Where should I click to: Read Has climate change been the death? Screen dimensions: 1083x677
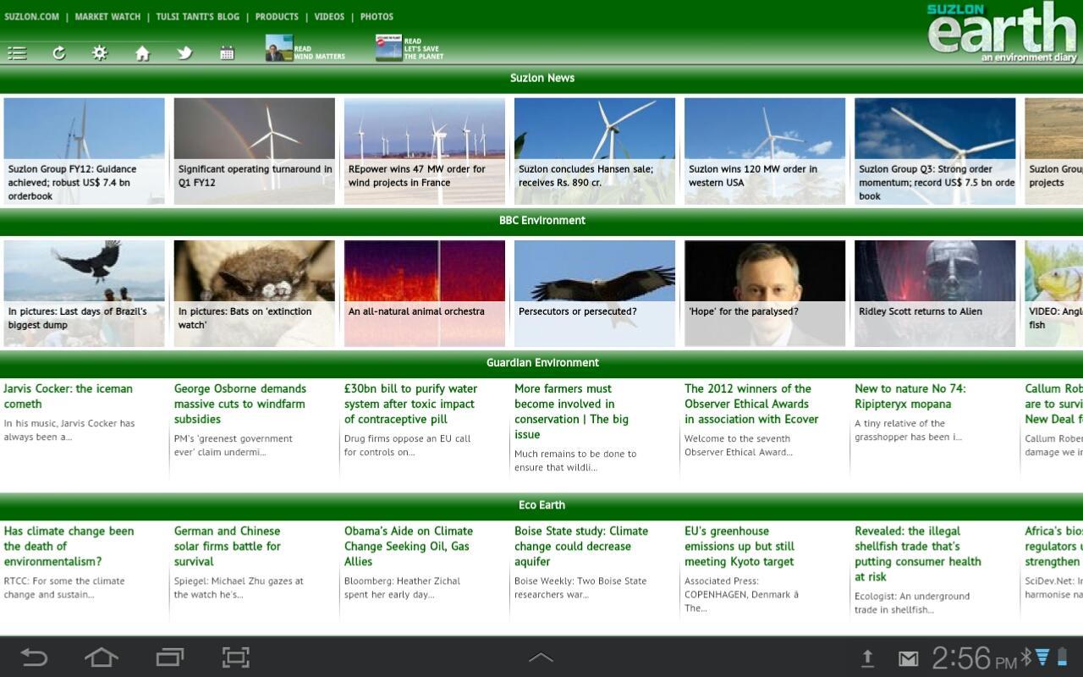tap(69, 546)
